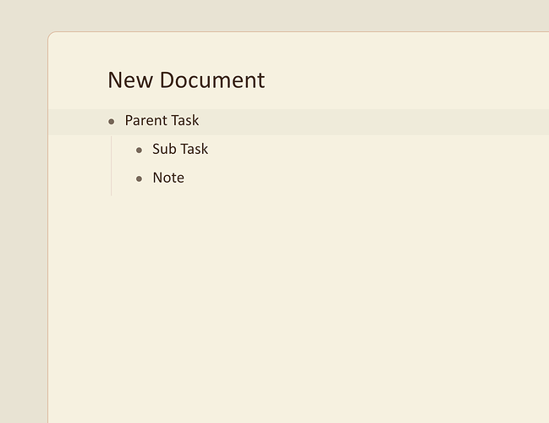The height and width of the screenshot is (423, 549).
Task: Click the word "Task" in Parent Task item
Action: (187, 120)
